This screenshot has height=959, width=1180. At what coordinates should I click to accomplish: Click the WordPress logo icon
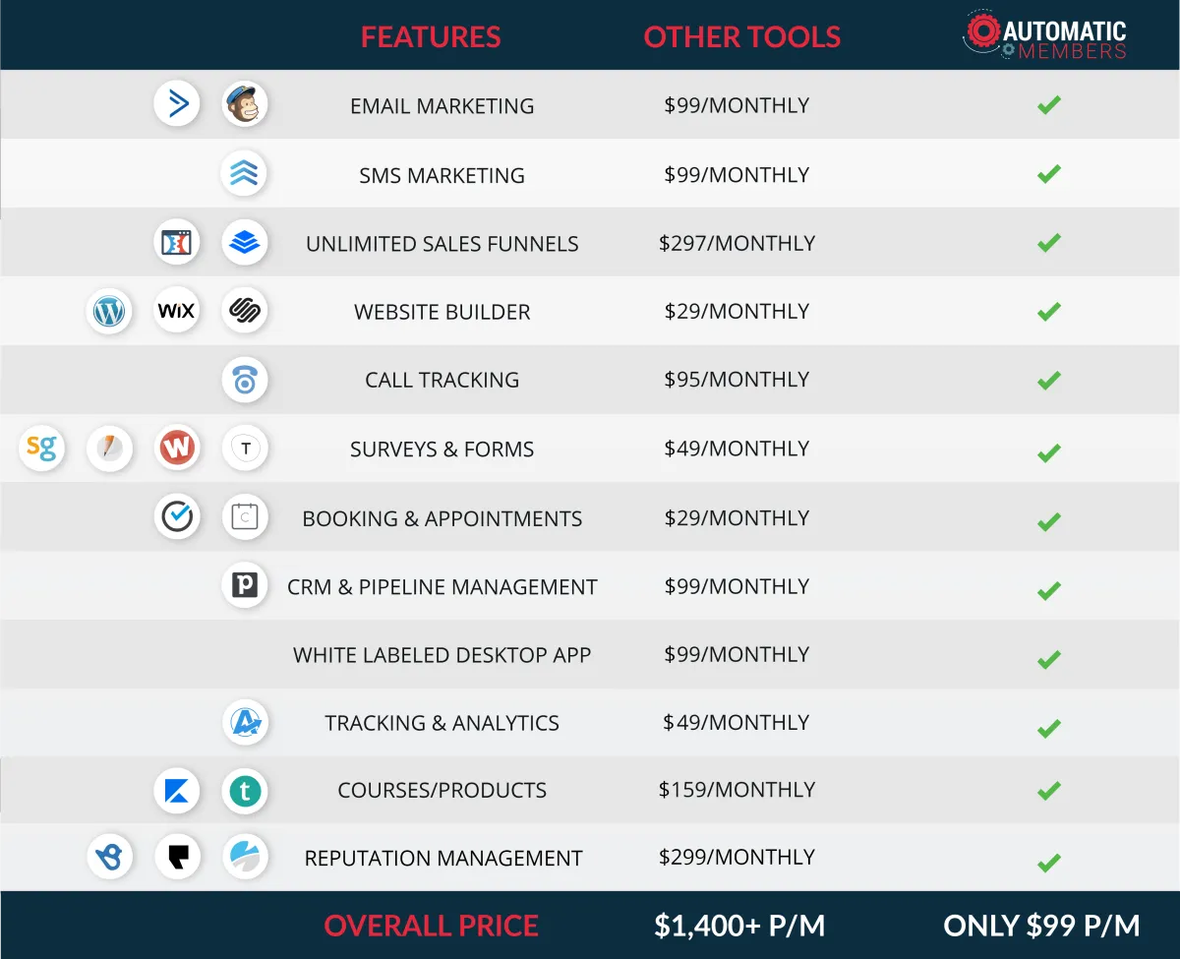tap(109, 311)
